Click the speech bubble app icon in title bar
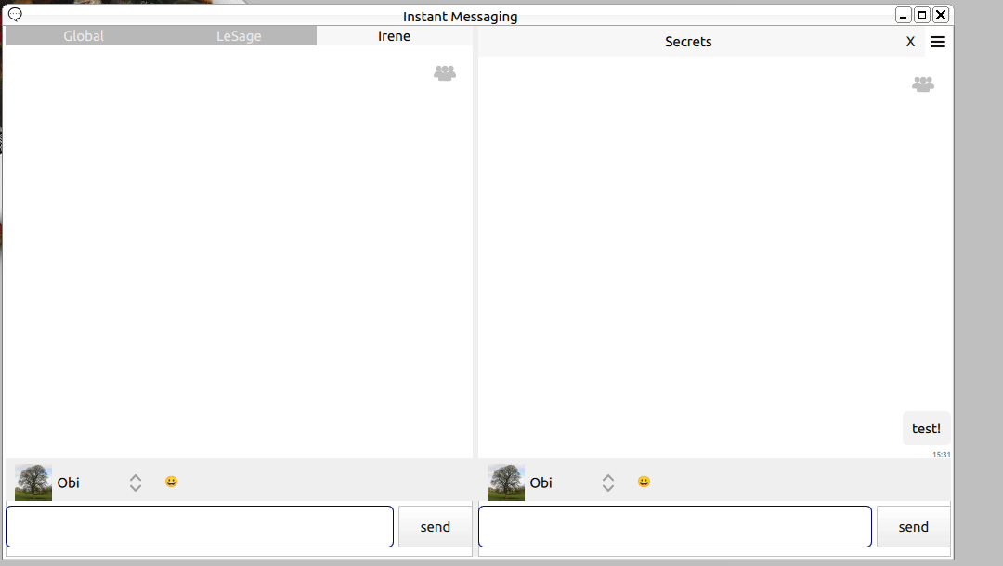The image size is (1003, 566). pyautogui.click(x=15, y=14)
